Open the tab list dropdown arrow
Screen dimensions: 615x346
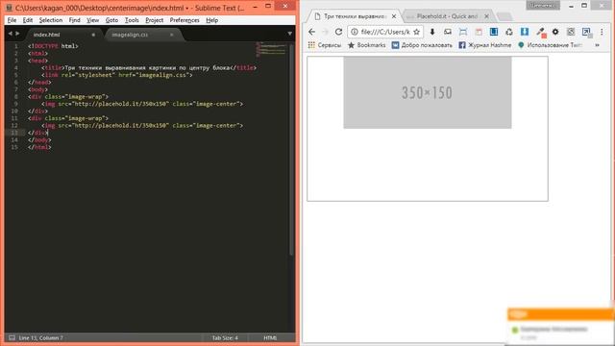coord(290,34)
